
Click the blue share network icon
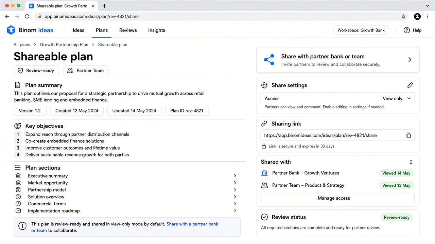pos(269,60)
